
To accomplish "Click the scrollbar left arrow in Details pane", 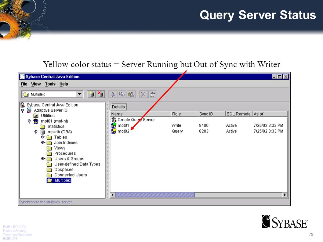I will [x=113, y=195].
